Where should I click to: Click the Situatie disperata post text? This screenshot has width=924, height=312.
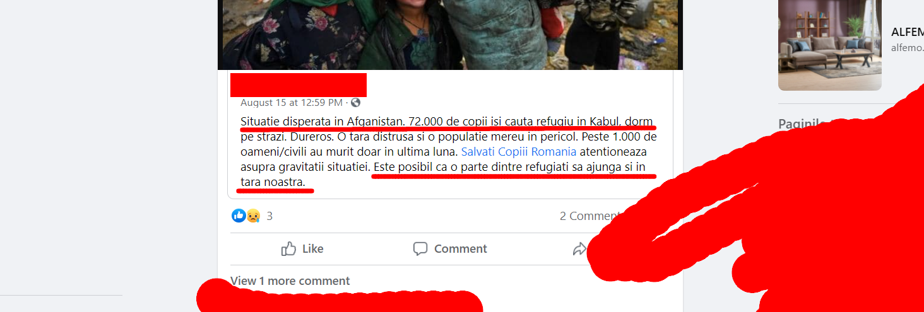point(449,151)
